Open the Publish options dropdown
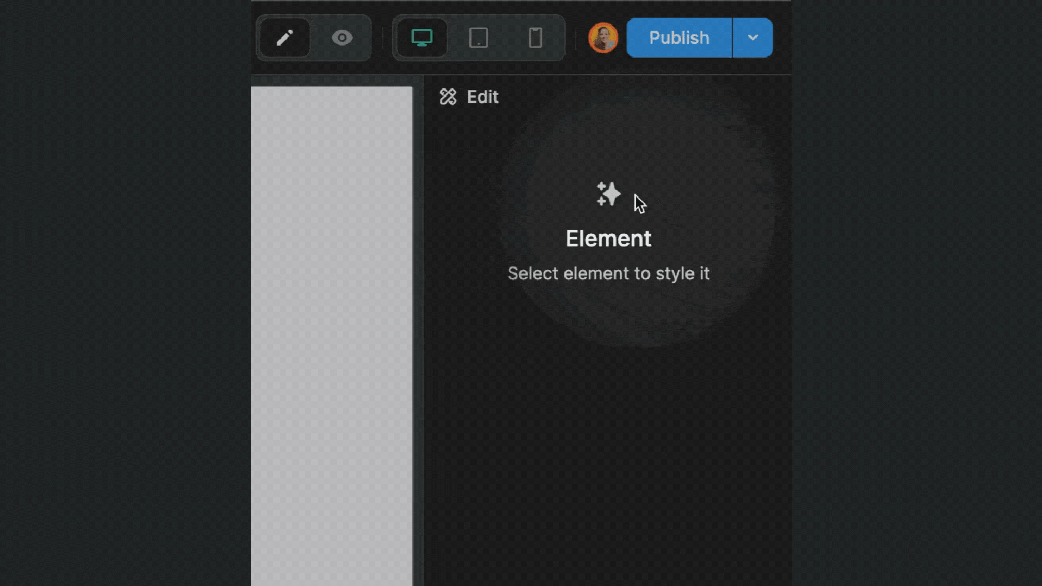Screen dimensions: 1042x586 click(x=753, y=37)
